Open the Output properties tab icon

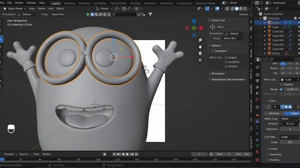click(x=257, y=81)
